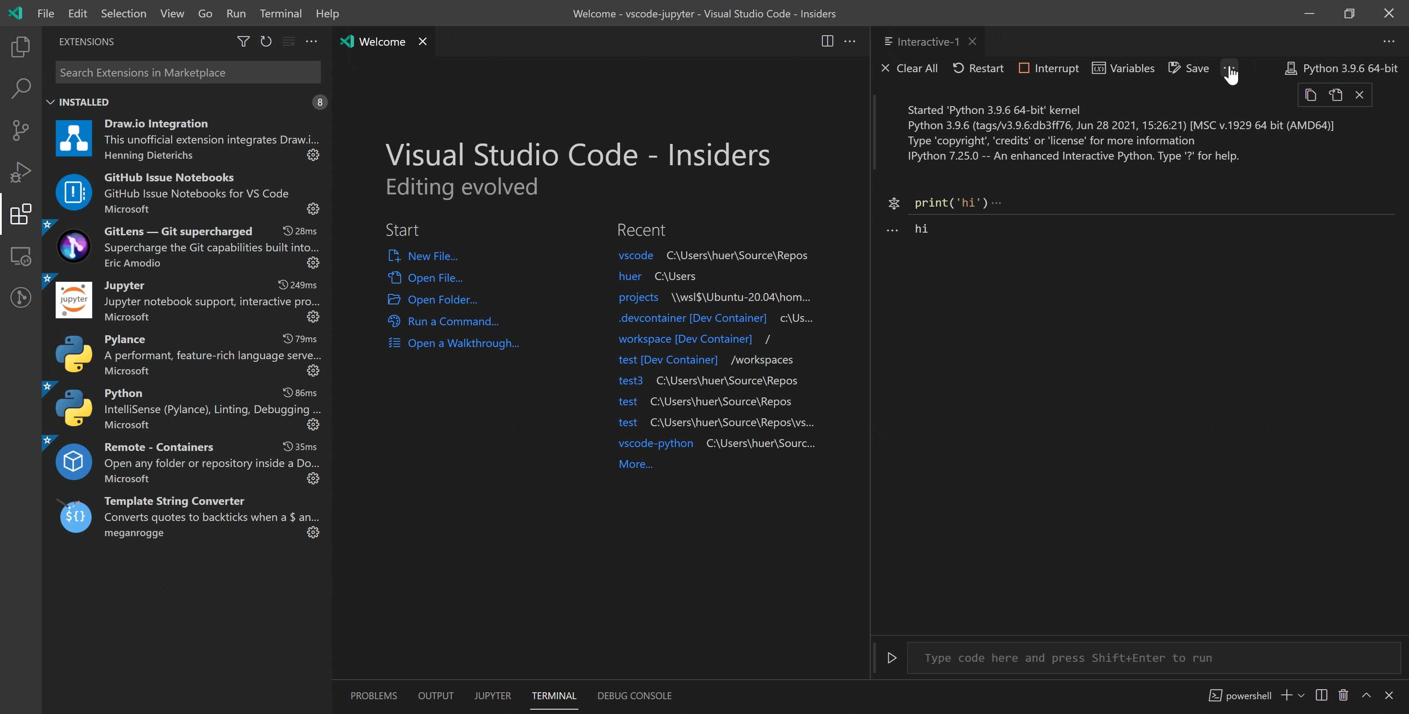Click the filter extensions funnel icon
1409x714 pixels.
(243, 42)
